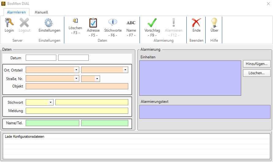Open Einstellungen gear icon

tap(49, 23)
